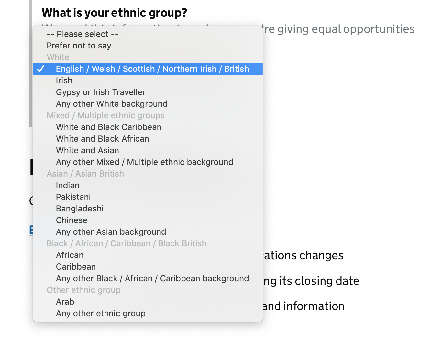Image resolution: width=442 pixels, height=344 pixels.
Task: Select 'Pakistani' from the list
Action: [x=73, y=197]
